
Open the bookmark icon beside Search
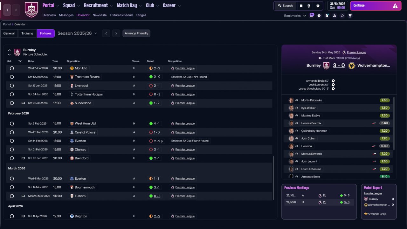(x=301, y=6)
